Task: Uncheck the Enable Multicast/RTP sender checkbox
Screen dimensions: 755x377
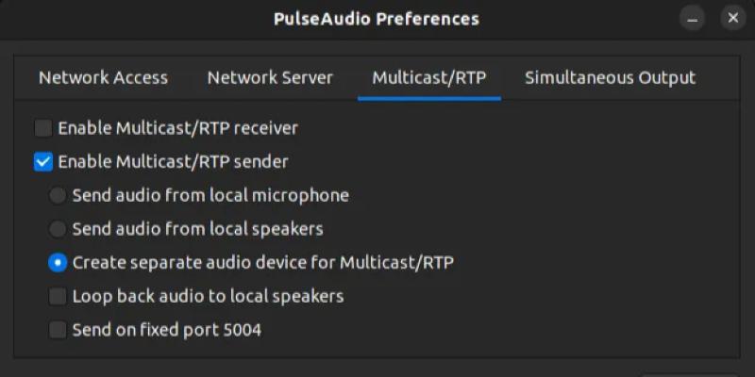Action: 43,161
